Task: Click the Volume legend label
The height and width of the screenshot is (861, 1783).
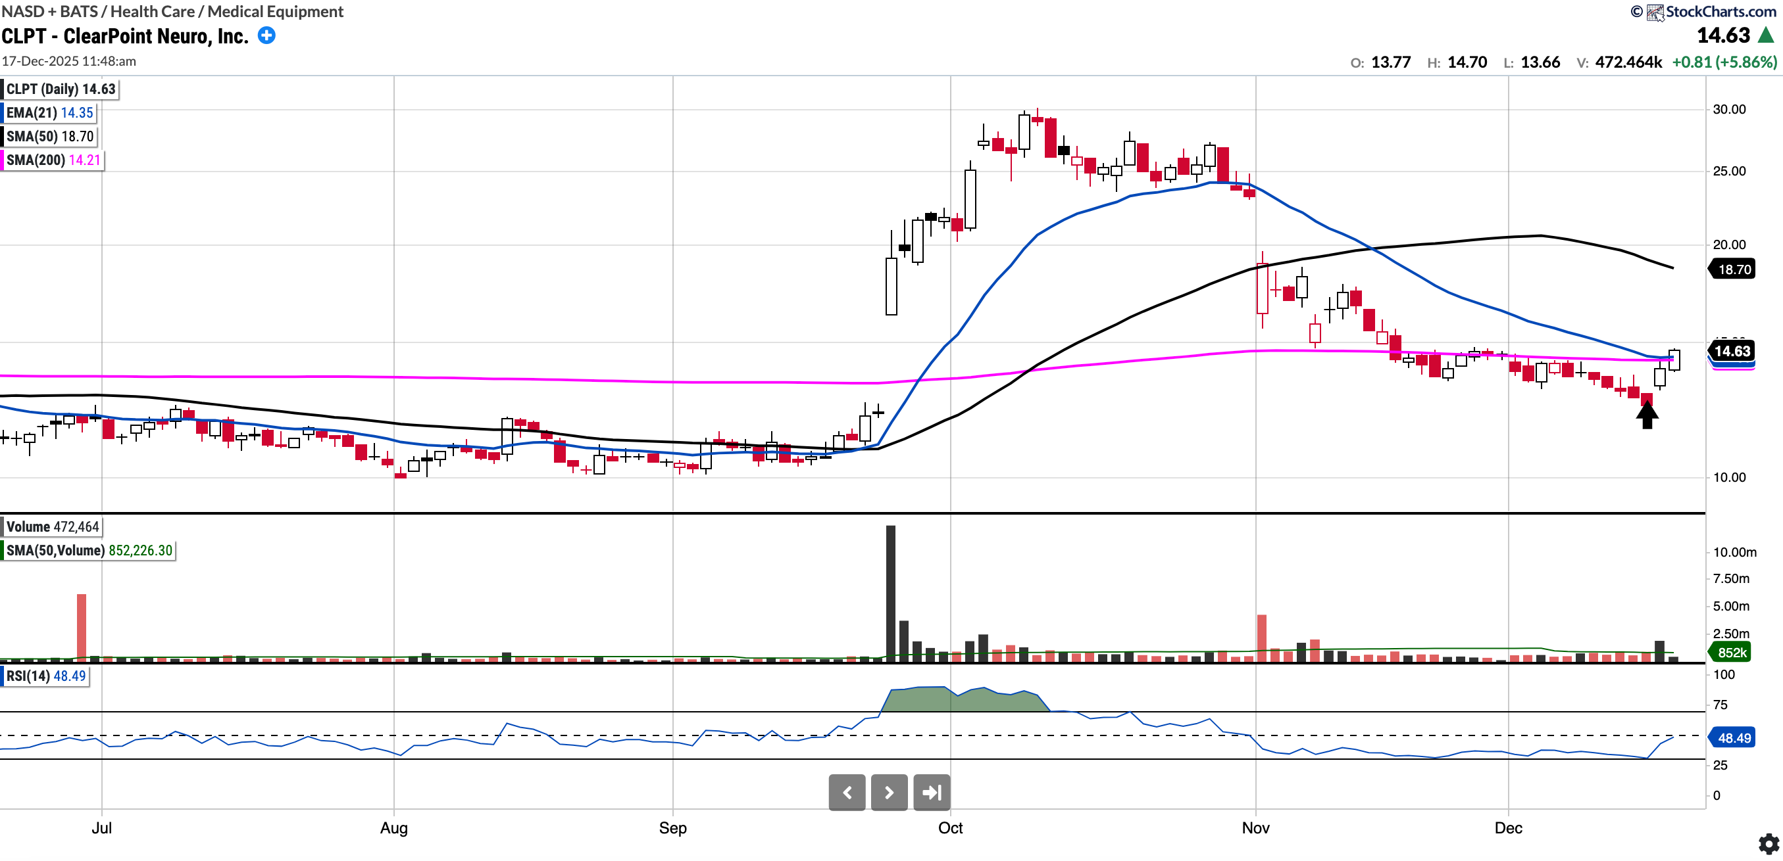Action: [52, 527]
